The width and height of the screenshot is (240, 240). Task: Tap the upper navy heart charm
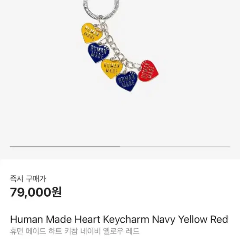[98, 53]
